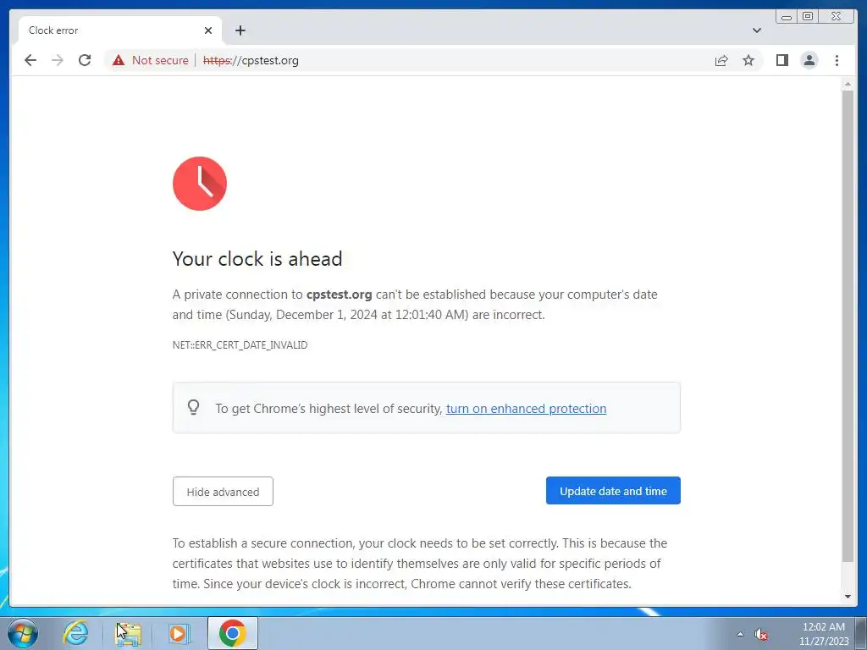
Task: Open the taskbar clock showing 12:02 AM
Action: 824,633
